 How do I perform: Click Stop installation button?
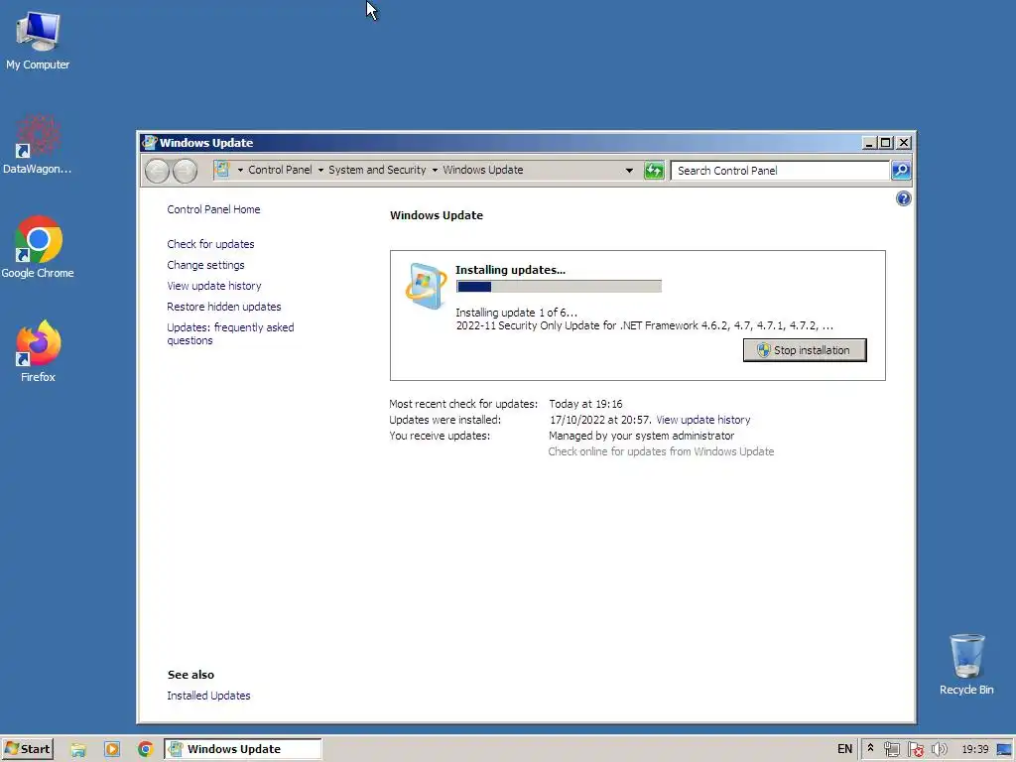point(804,350)
